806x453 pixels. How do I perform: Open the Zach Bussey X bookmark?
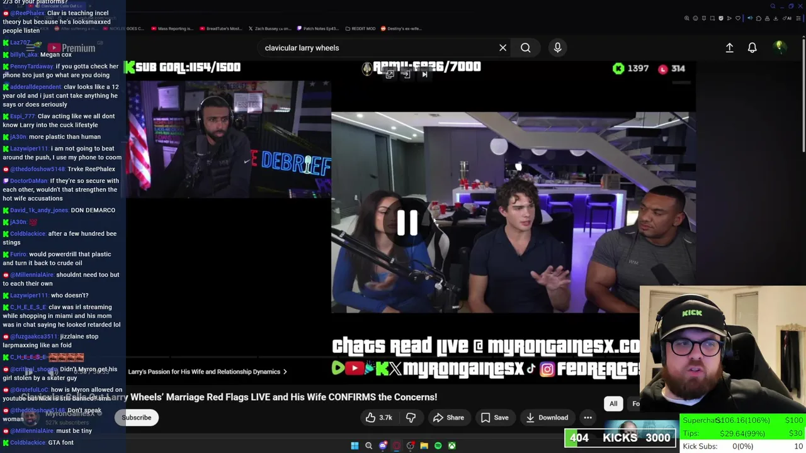point(270,28)
